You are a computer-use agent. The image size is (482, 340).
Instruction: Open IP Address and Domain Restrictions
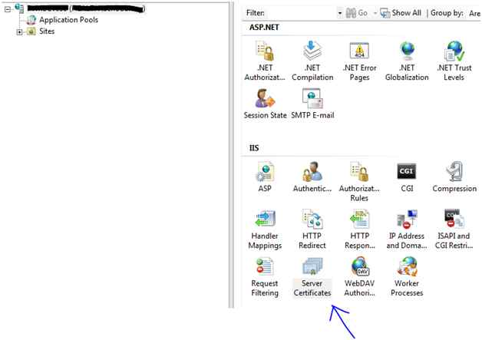tap(407, 229)
